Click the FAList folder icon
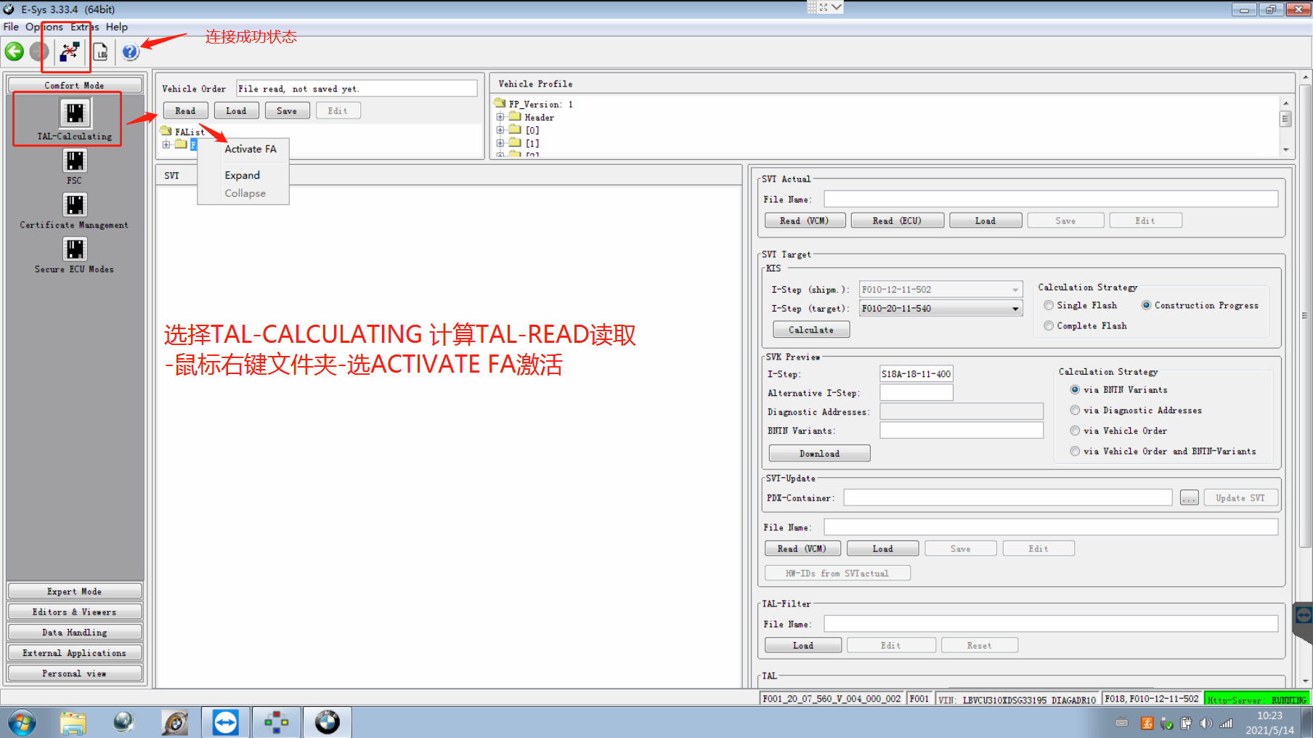Viewport: 1313px width, 738px height. point(166,131)
